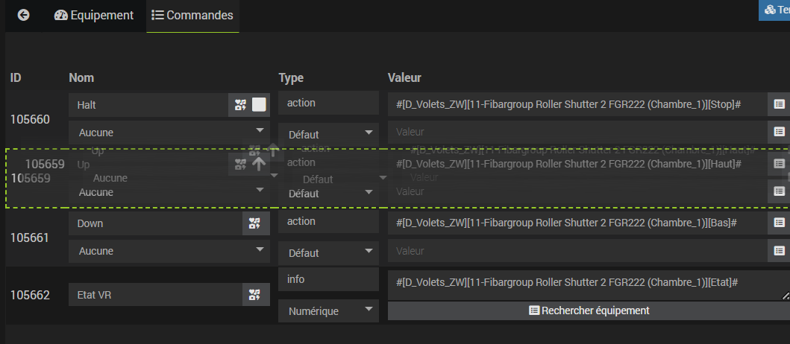Open the Défaut subtype dropdown for Halt
Viewport: 790px width, 344px height.
[x=328, y=135]
